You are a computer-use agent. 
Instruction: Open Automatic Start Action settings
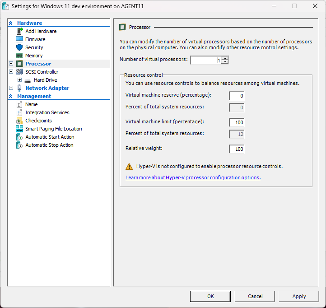click(50, 137)
